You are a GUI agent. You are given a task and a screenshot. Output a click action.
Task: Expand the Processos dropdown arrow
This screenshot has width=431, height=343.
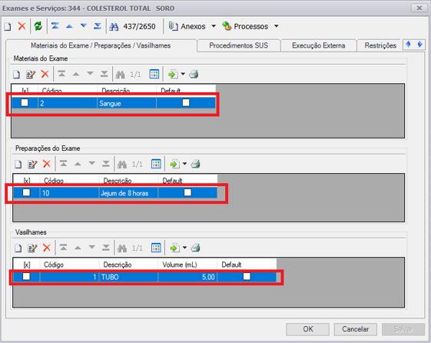tap(277, 26)
